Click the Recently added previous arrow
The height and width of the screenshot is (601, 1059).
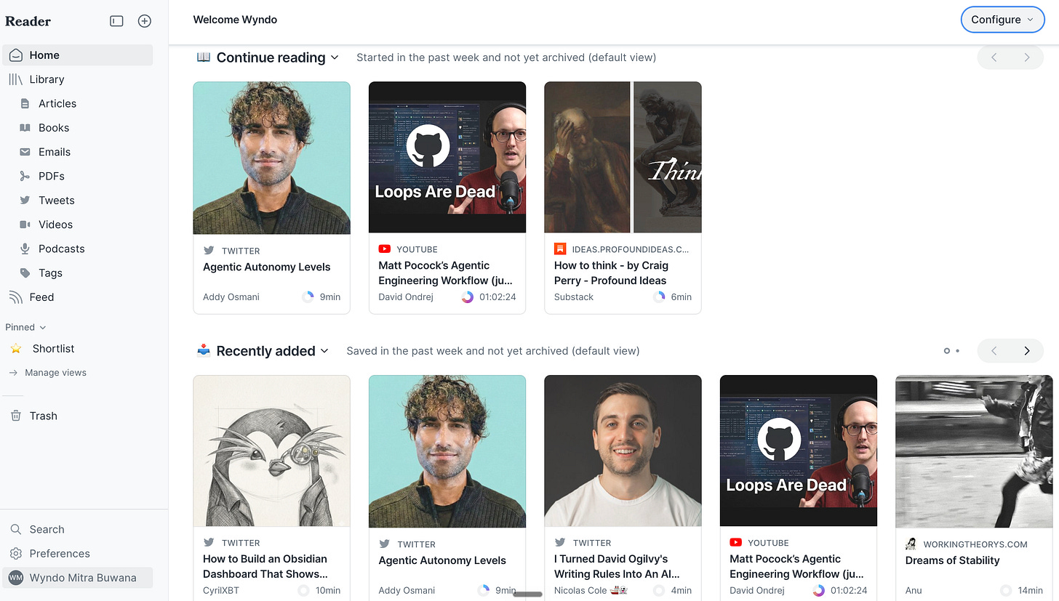click(x=994, y=351)
